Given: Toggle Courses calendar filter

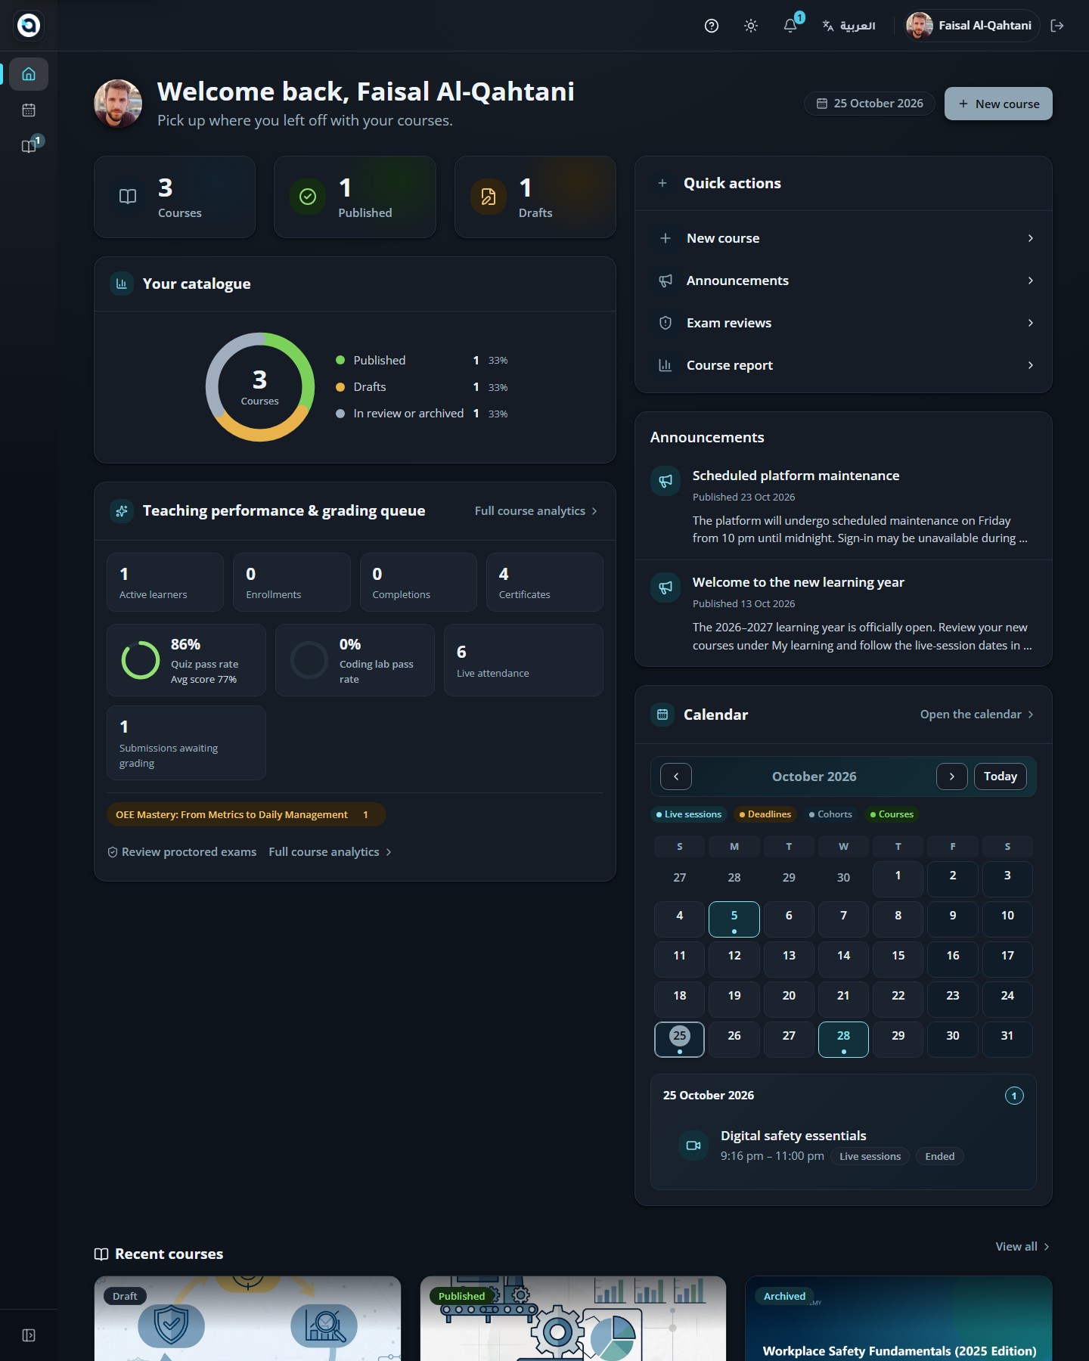Looking at the screenshot, I should [892, 814].
